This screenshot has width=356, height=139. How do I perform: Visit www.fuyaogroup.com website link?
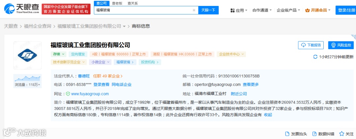[x=90, y=94]
